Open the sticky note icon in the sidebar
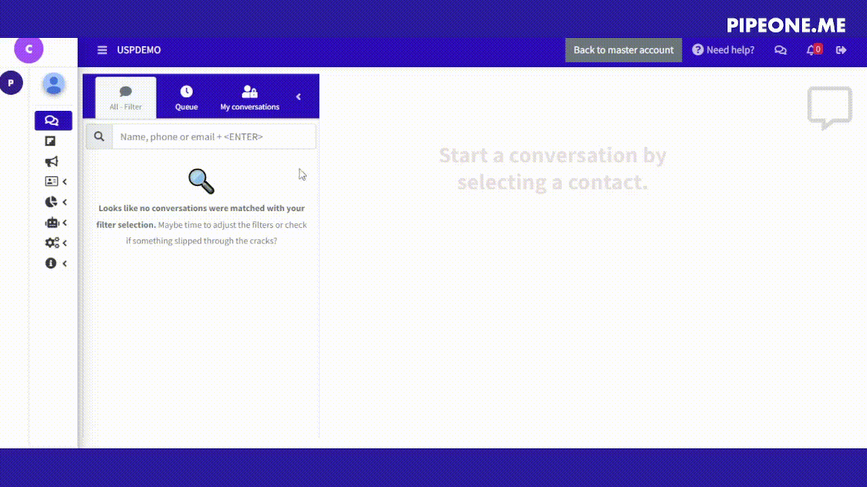867x487 pixels. (50, 141)
